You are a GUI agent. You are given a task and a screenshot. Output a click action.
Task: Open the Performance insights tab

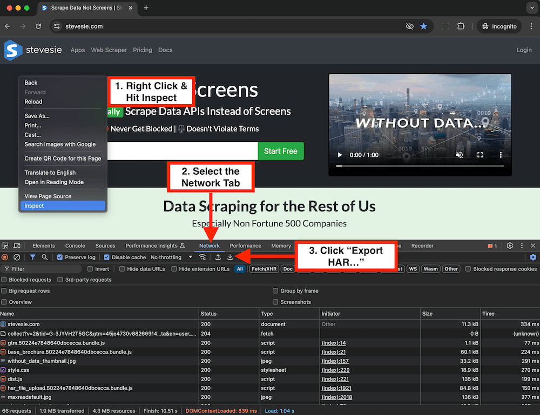pos(155,246)
